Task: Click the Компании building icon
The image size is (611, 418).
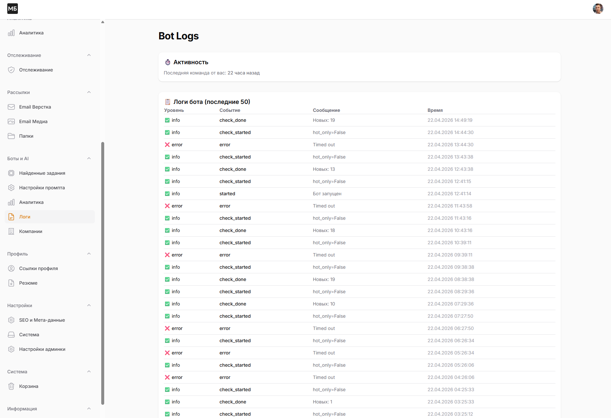Action: 11,231
